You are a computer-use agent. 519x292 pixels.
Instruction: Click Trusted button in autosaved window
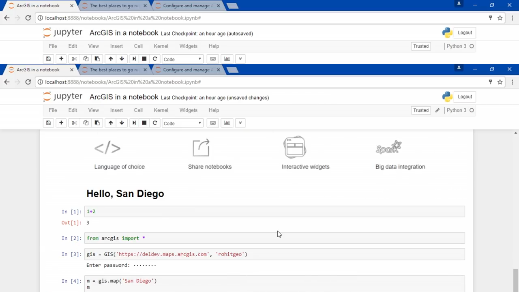421,46
